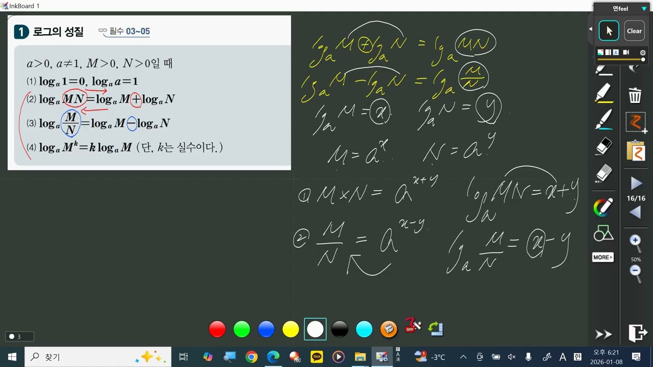The image size is (653, 367).
Task: Open KakaoTalk from the taskbar
Action: (317, 357)
